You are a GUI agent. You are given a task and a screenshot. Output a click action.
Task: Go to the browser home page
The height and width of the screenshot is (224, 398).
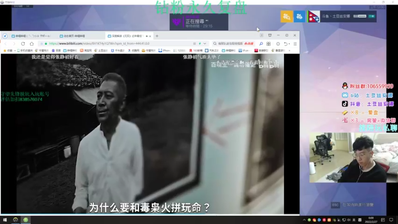tap(32, 44)
